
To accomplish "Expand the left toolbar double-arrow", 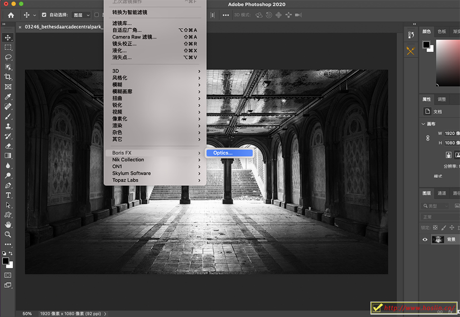I will pos(4,24).
